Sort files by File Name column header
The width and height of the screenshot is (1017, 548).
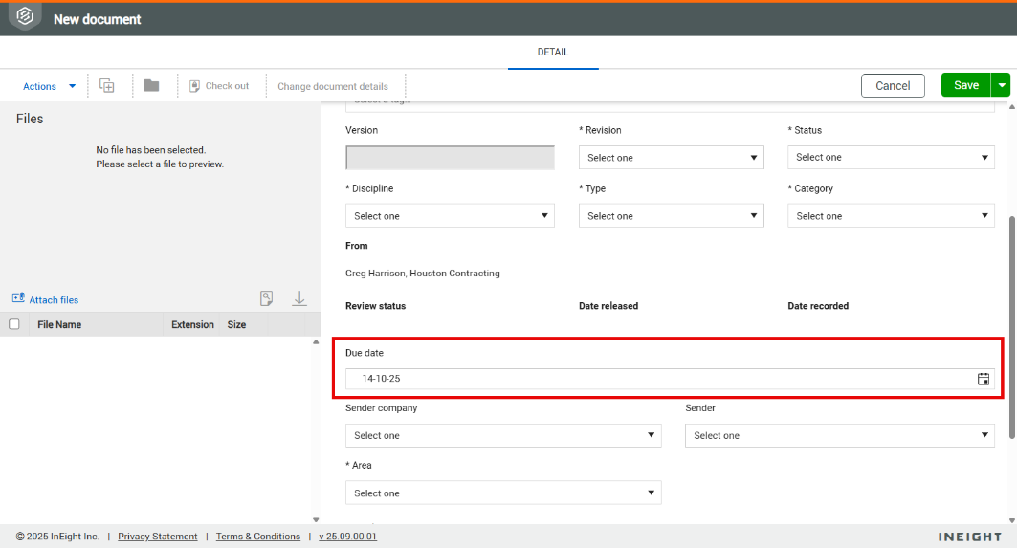pyautogui.click(x=59, y=325)
